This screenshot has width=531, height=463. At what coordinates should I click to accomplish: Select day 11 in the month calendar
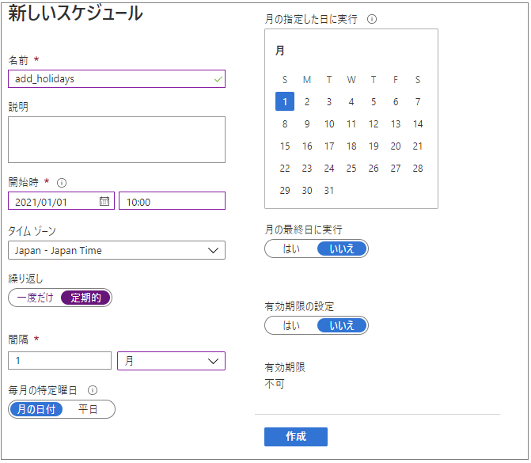pos(351,123)
